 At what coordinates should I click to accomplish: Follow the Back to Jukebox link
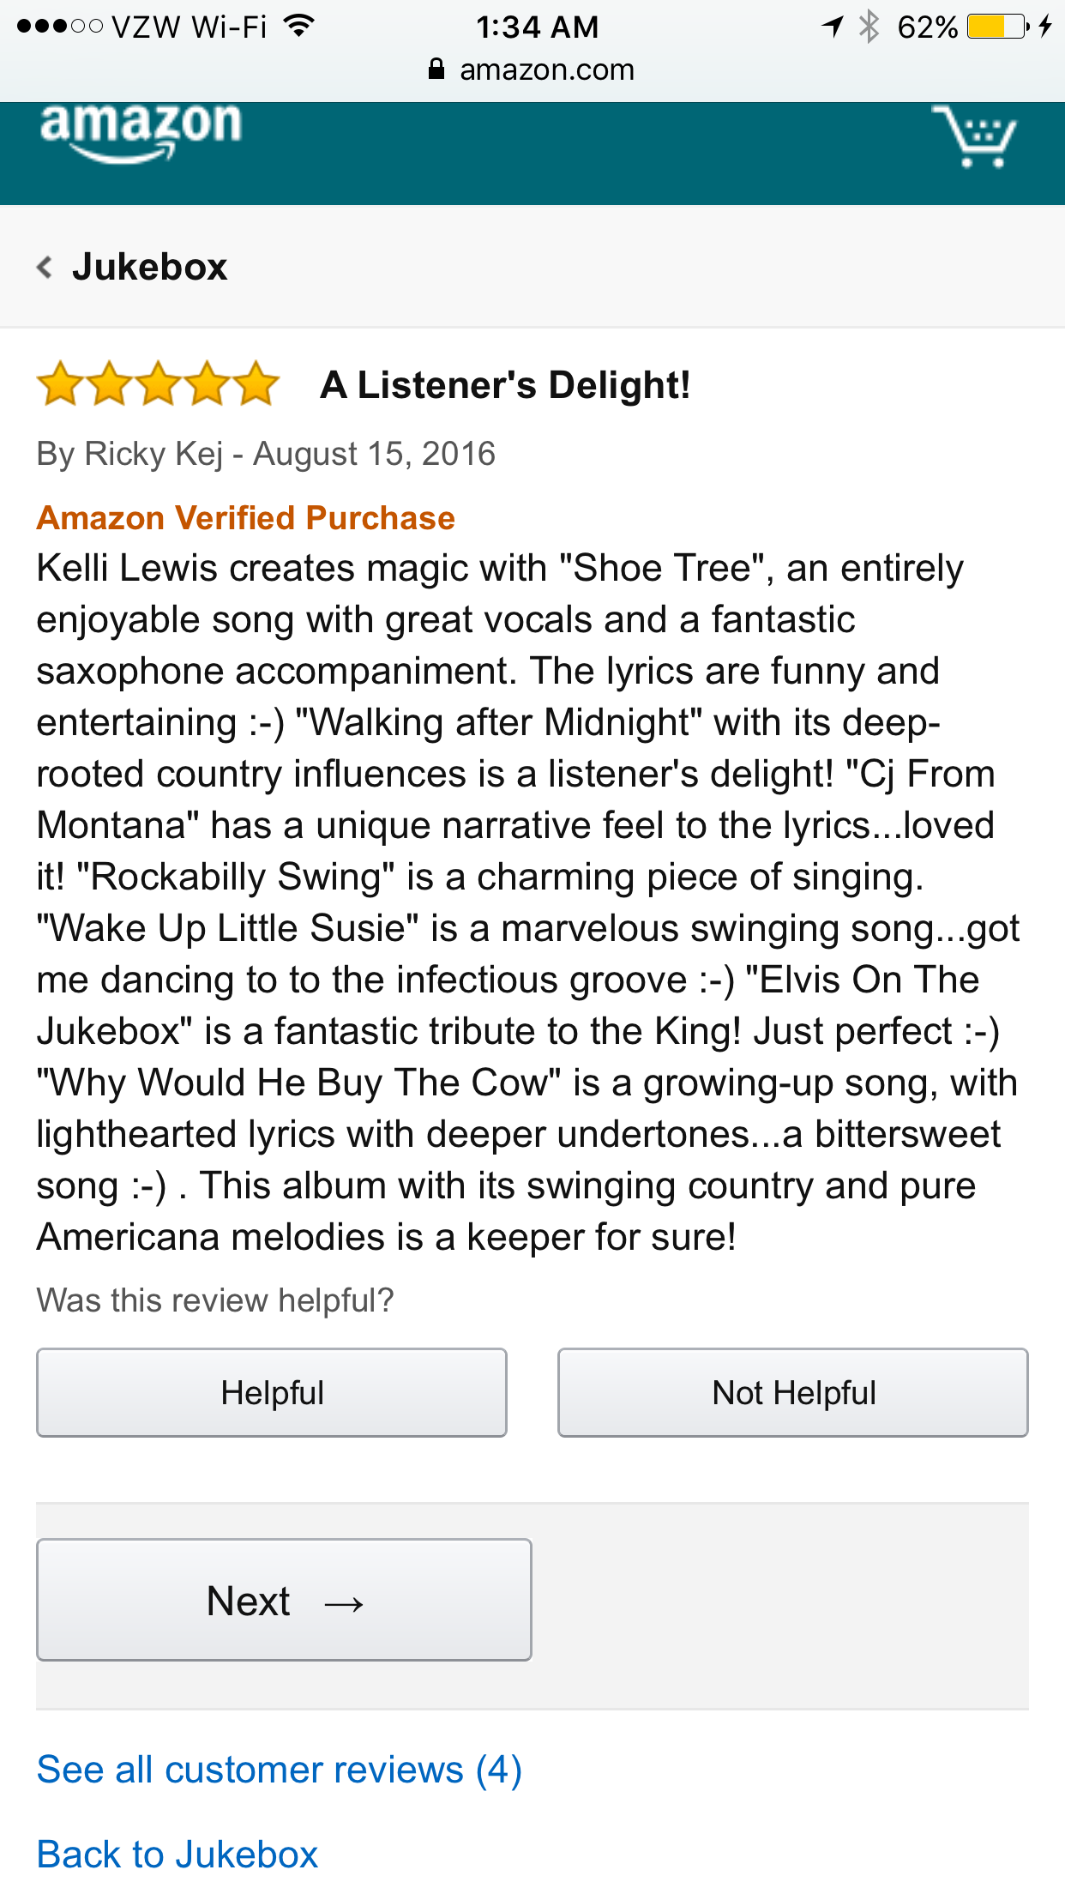177,1855
